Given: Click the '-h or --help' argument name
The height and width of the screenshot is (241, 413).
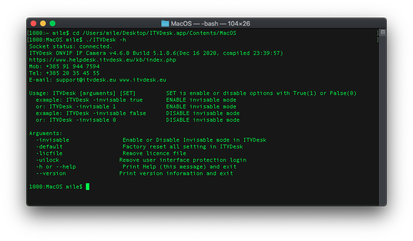Looking at the screenshot, I should click(56, 167).
